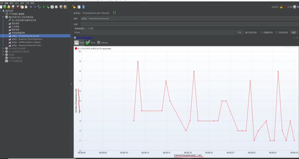Image resolution: width=299 pixels, height=159 pixels.
Task: Enable the 仅成功日志 checkbox
Action: click(x=276, y=33)
